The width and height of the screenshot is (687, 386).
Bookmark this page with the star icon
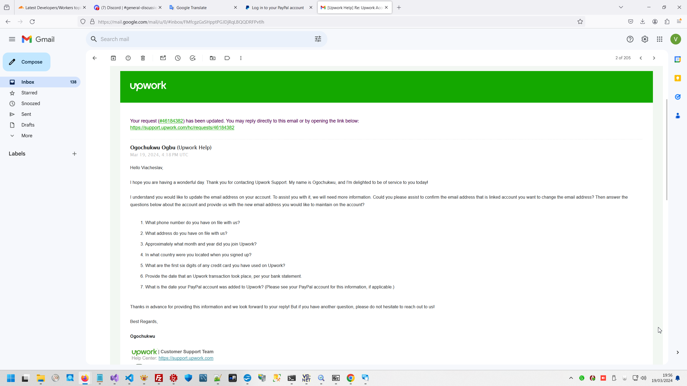pyautogui.click(x=580, y=22)
